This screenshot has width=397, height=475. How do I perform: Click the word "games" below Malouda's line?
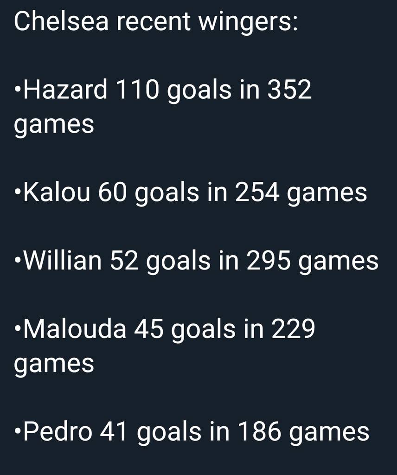[54, 365]
